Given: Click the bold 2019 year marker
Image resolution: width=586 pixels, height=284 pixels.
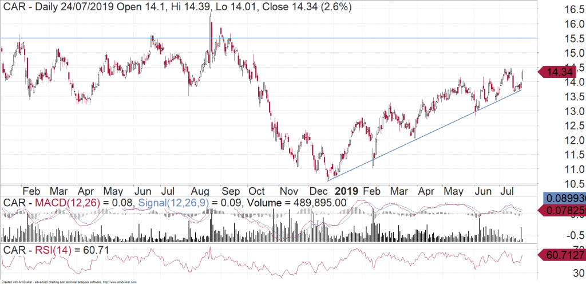Looking at the screenshot, I should click(346, 191).
